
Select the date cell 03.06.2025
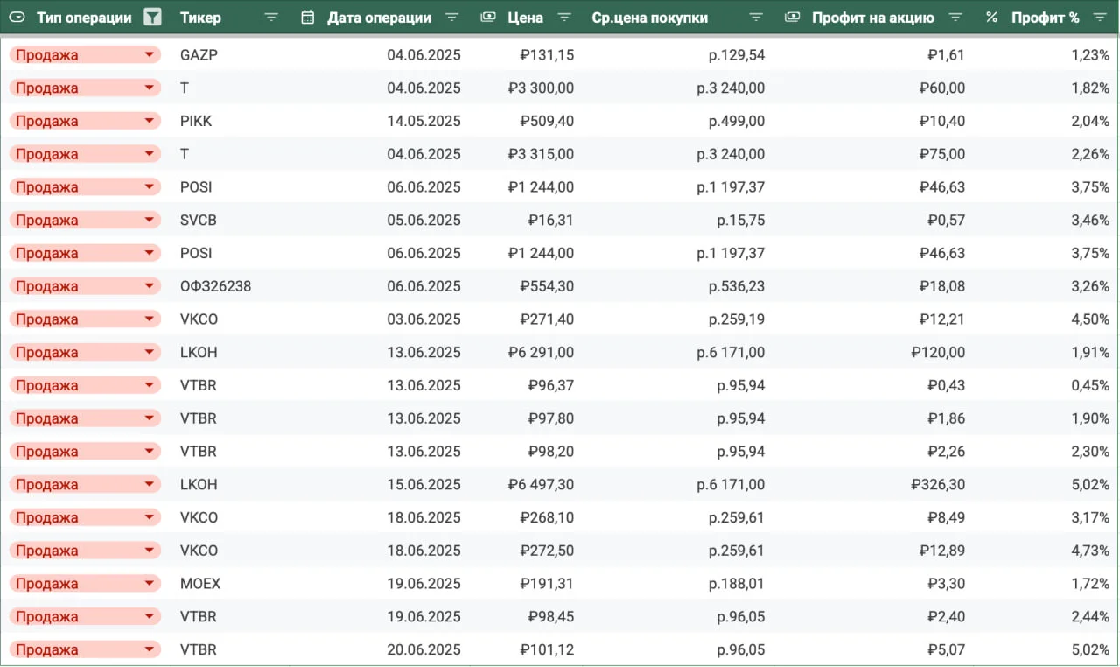(x=423, y=319)
